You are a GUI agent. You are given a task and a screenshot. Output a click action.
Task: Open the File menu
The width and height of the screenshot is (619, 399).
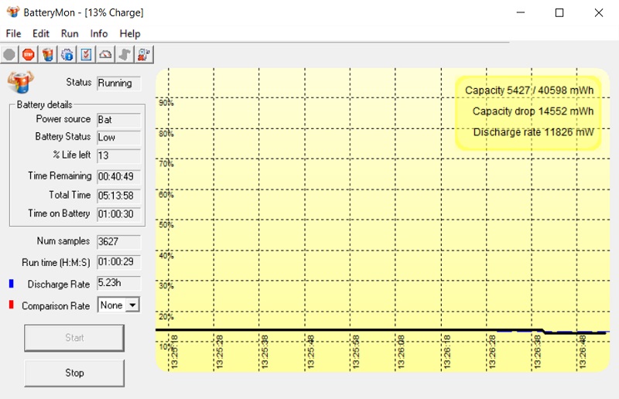14,33
